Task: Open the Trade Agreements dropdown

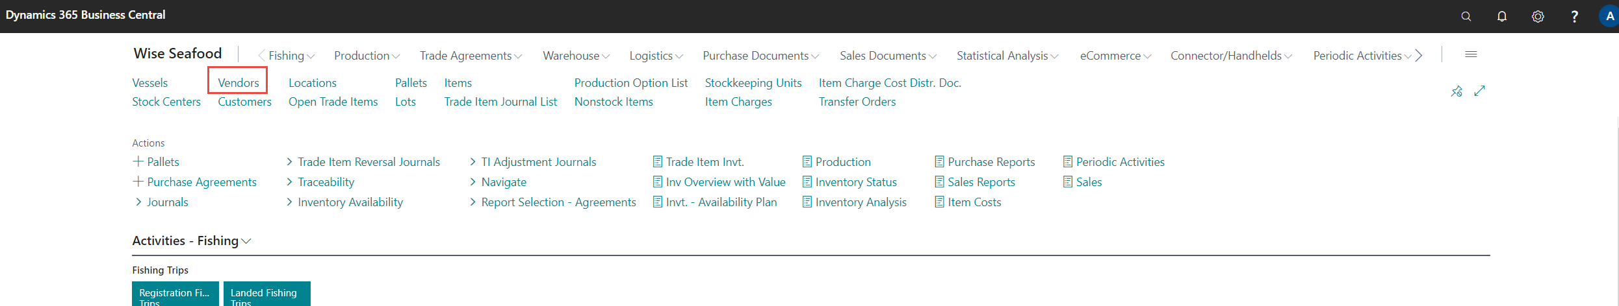Action: click(x=471, y=56)
